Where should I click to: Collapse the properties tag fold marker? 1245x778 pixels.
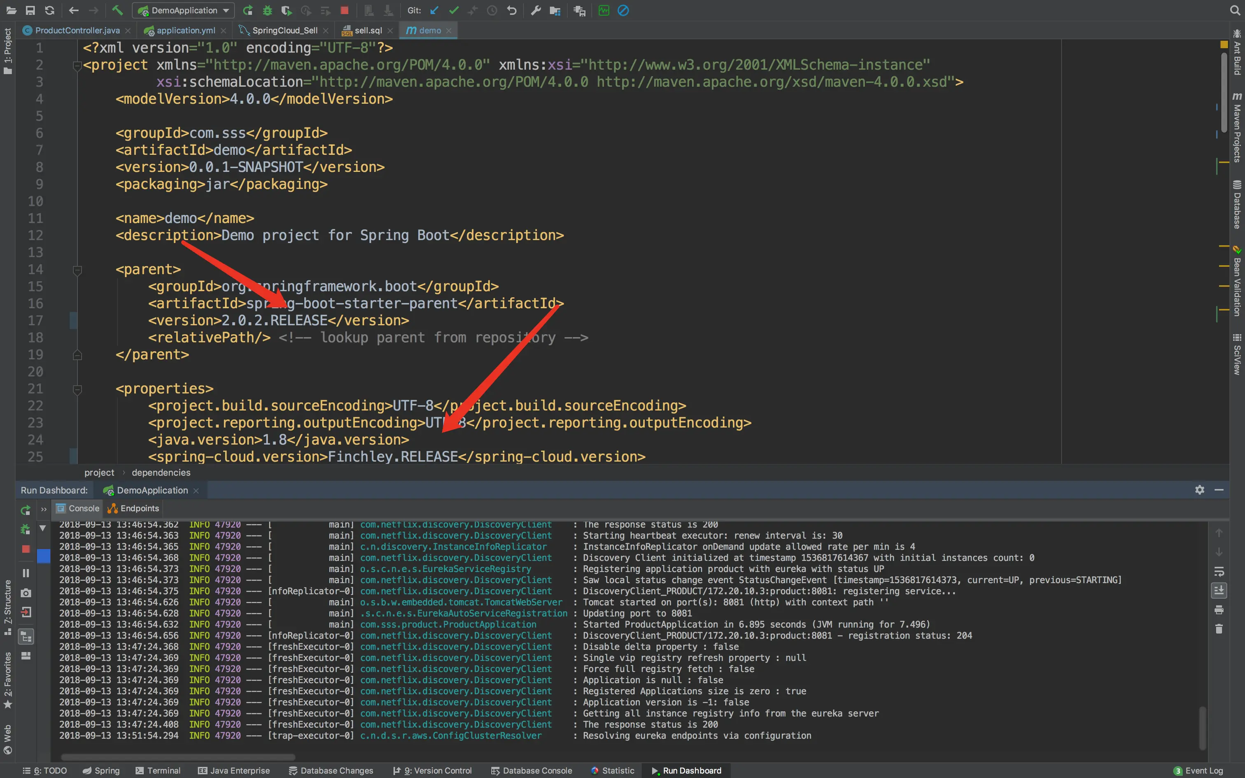point(77,389)
